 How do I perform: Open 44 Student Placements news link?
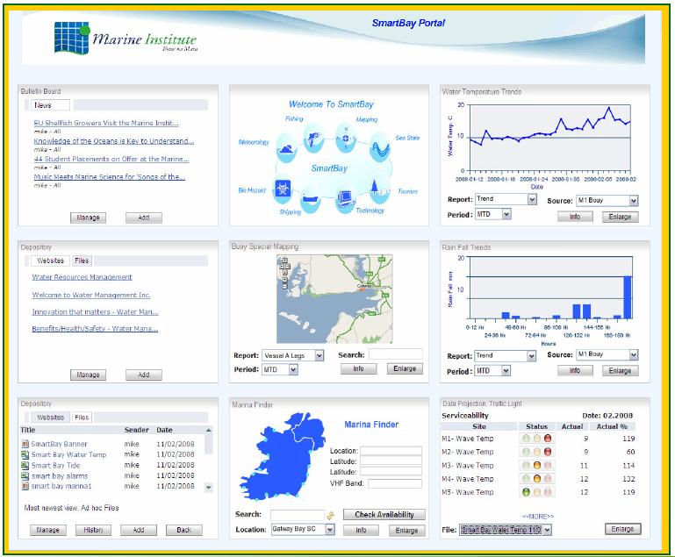point(111,159)
